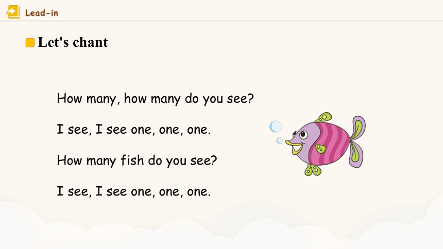This screenshot has height=249, width=443.
Task: Click the fish's pink striped body
Action: click(x=331, y=144)
